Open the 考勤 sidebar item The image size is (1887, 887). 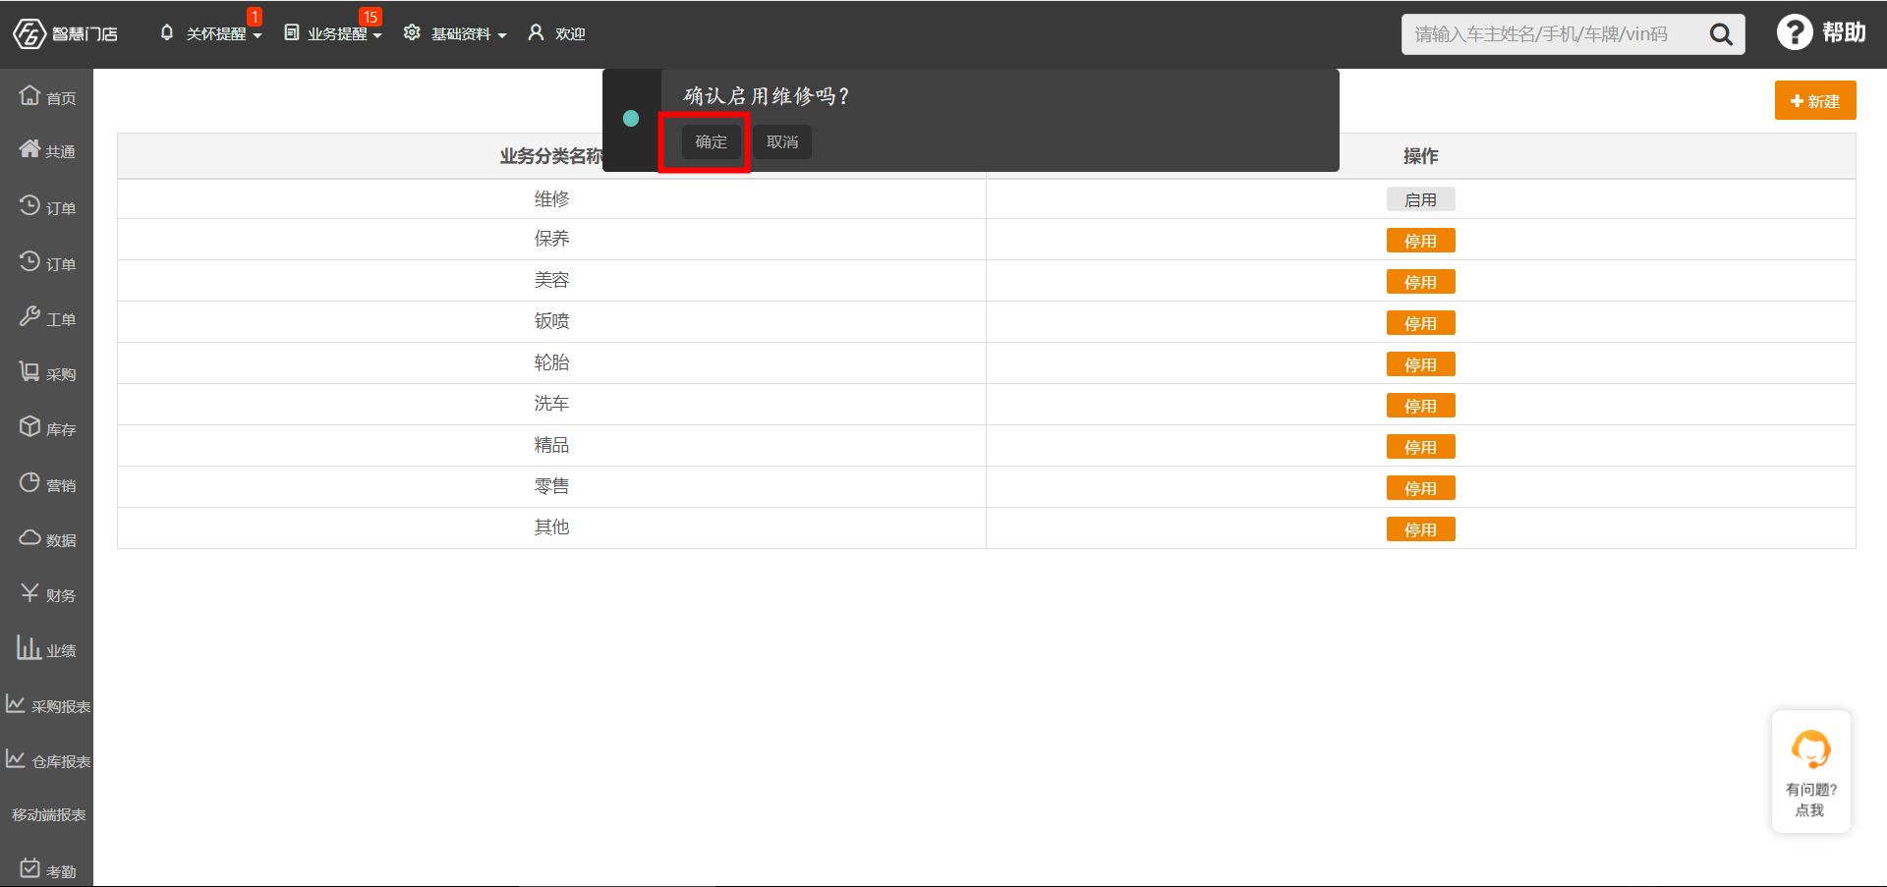click(47, 870)
